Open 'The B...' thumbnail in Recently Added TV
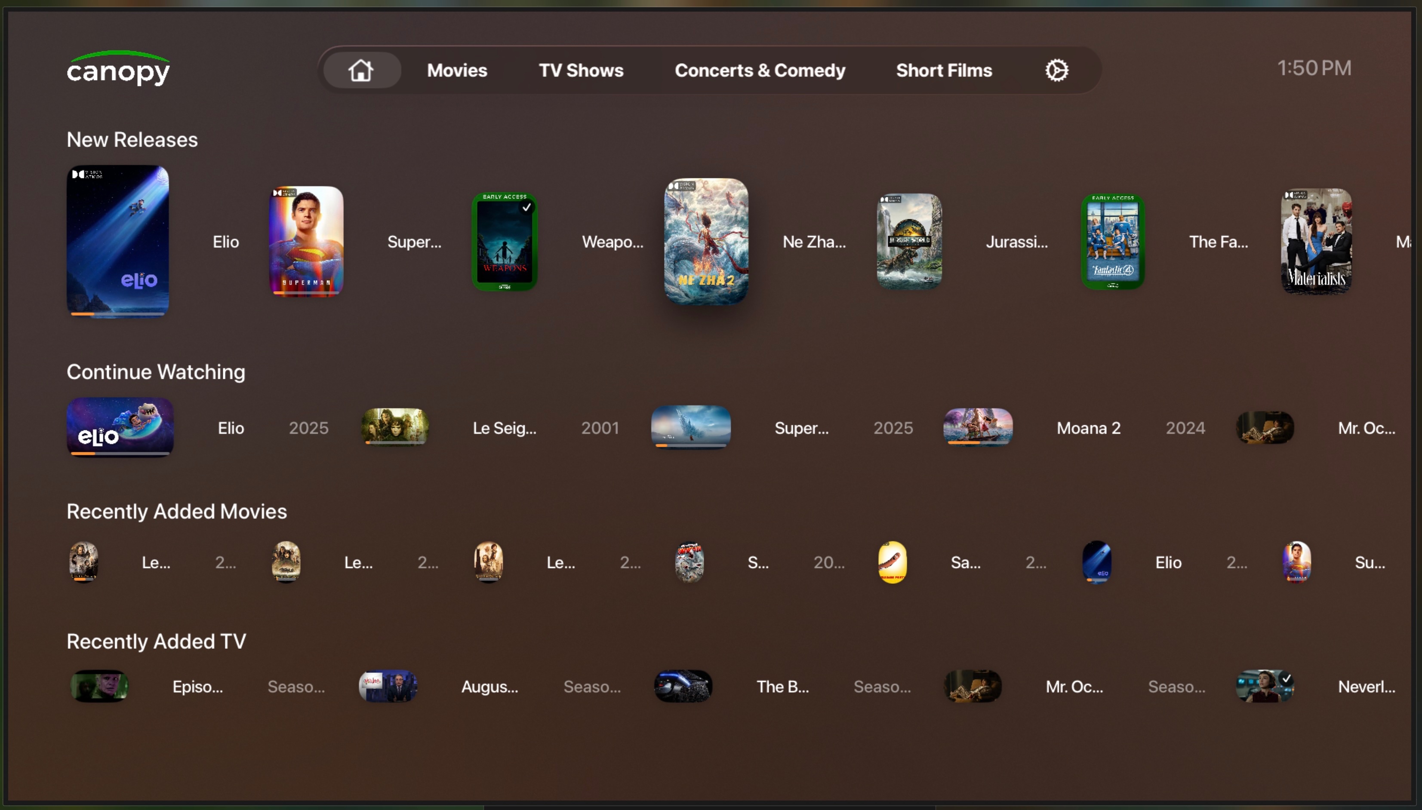Viewport: 1422px width, 810px height. (683, 686)
